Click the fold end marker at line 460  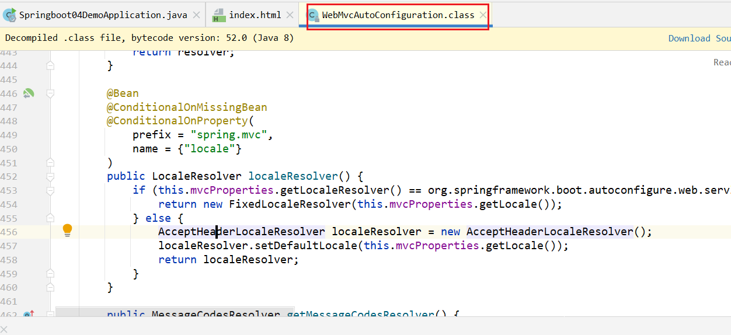coord(50,287)
